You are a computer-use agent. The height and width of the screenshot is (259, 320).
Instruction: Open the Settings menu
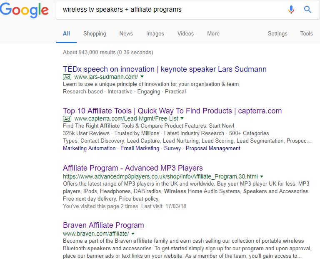[277, 34]
